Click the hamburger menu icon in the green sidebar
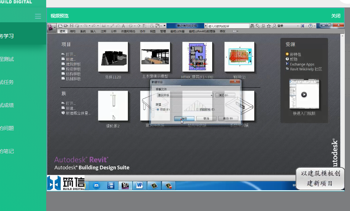350x211 pixels. click(x=38, y=16)
